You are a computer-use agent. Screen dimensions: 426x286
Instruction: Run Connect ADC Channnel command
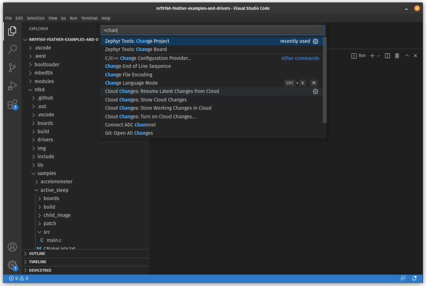click(213, 125)
